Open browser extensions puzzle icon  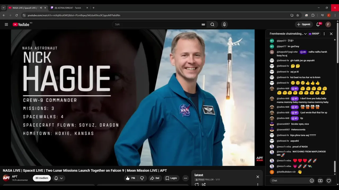click(313, 15)
